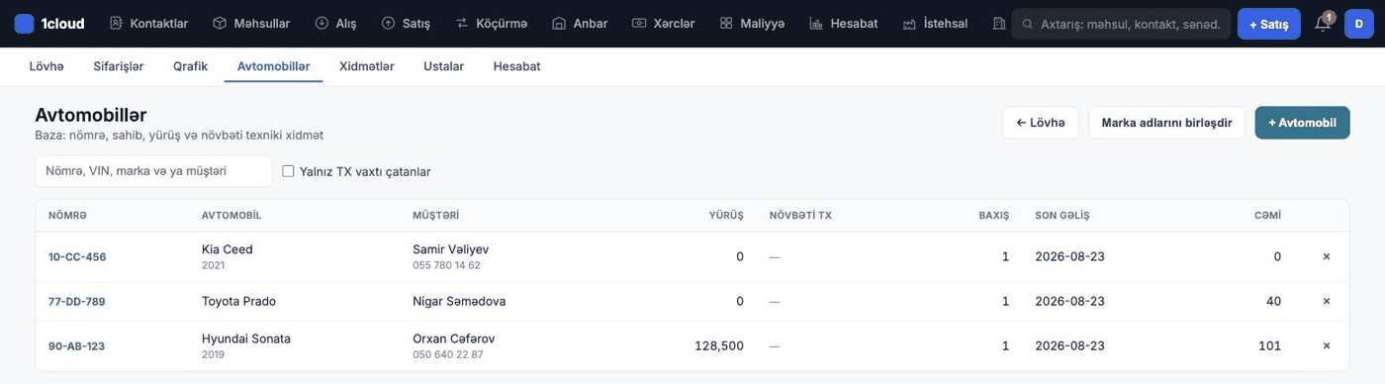This screenshot has width=1385, height=384.
Task: Click customer Nigar Səmədova
Action: pyautogui.click(x=459, y=301)
